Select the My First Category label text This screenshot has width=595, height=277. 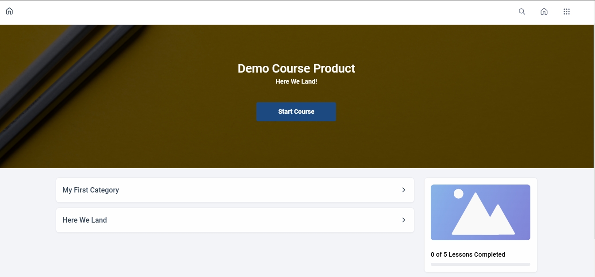(x=91, y=190)
